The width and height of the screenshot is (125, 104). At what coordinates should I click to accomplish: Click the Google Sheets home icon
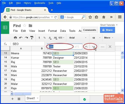[x=5, y=28]
